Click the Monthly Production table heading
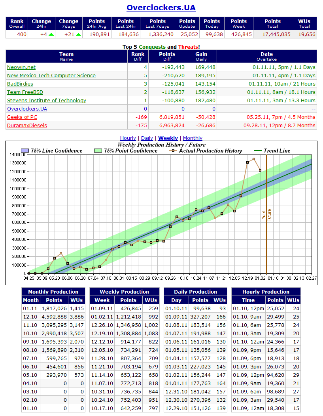 point(53,292)
